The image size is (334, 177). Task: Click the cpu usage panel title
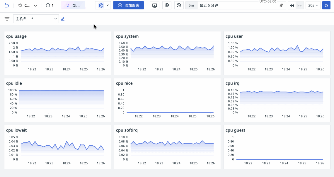(16, 36)
